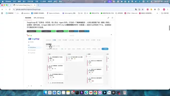The height and width of the screenshot is (96, 170).
Task: Open the 百度翻译 bookmark
Action: tap(38, 13)
